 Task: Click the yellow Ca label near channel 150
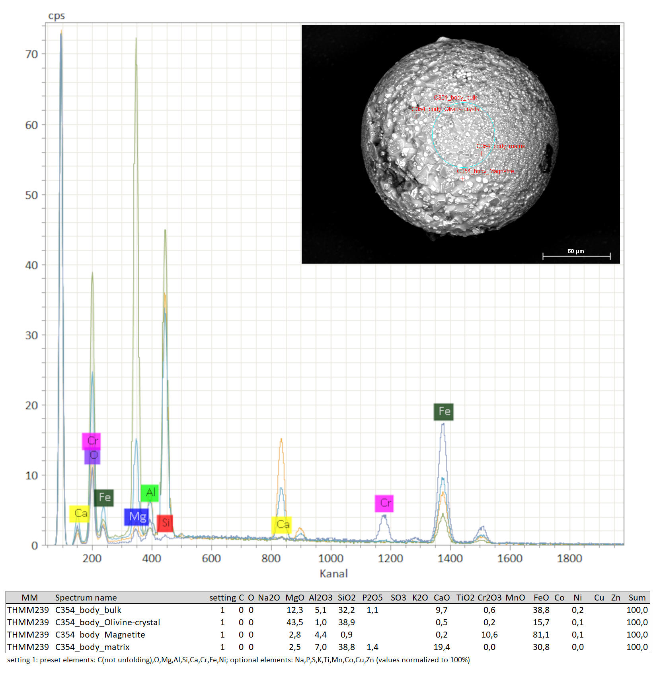pyautogui.click(x=79, y=513)
